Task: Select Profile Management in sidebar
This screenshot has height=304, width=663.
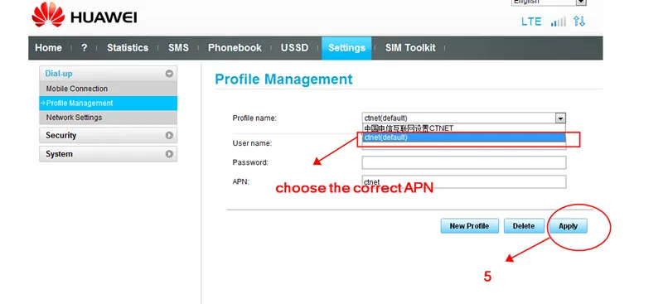Action: click(x=108, y=104)
